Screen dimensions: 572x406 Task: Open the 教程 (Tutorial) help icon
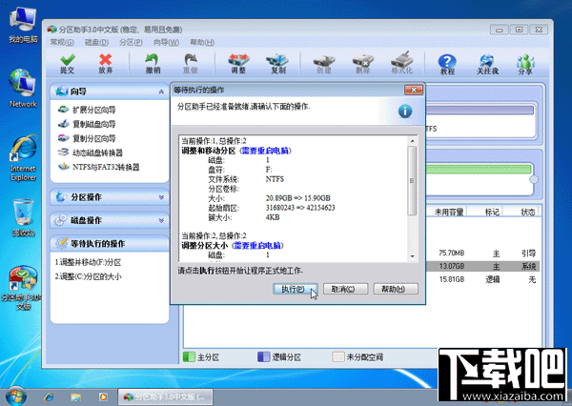[x=447, y=64]
